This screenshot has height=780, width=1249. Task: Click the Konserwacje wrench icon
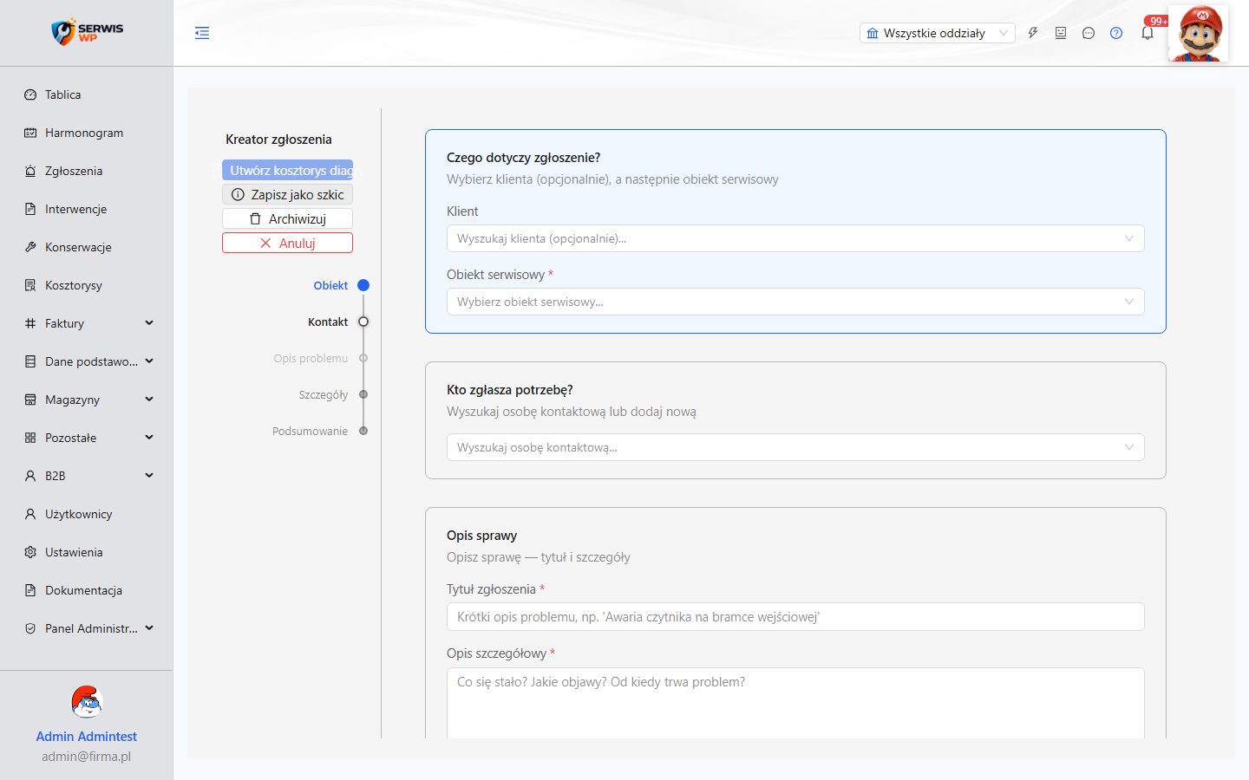coord(30,247)
